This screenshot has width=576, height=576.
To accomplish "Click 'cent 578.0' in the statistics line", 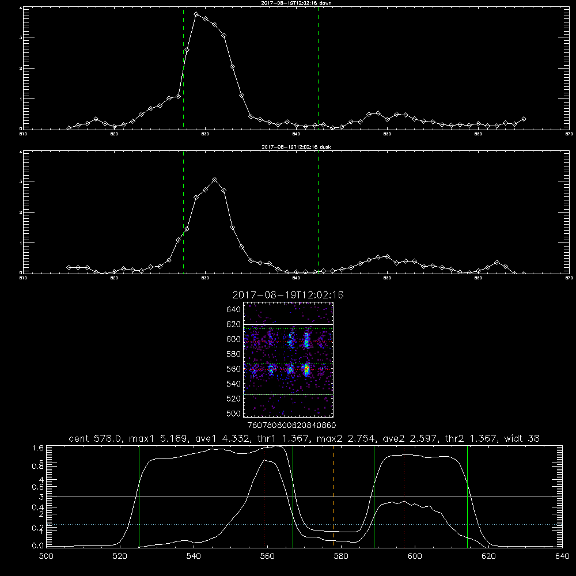I will tap(97, 438).
